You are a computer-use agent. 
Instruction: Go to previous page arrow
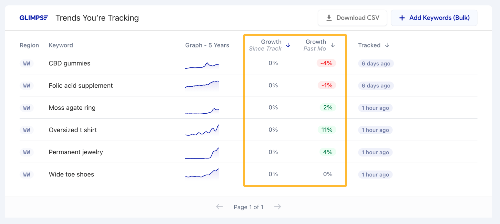click(219, 207)
